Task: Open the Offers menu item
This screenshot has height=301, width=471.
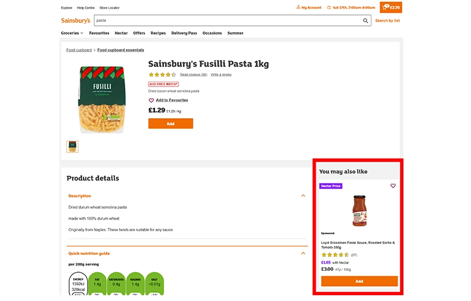Action: (x=139, y=33)
